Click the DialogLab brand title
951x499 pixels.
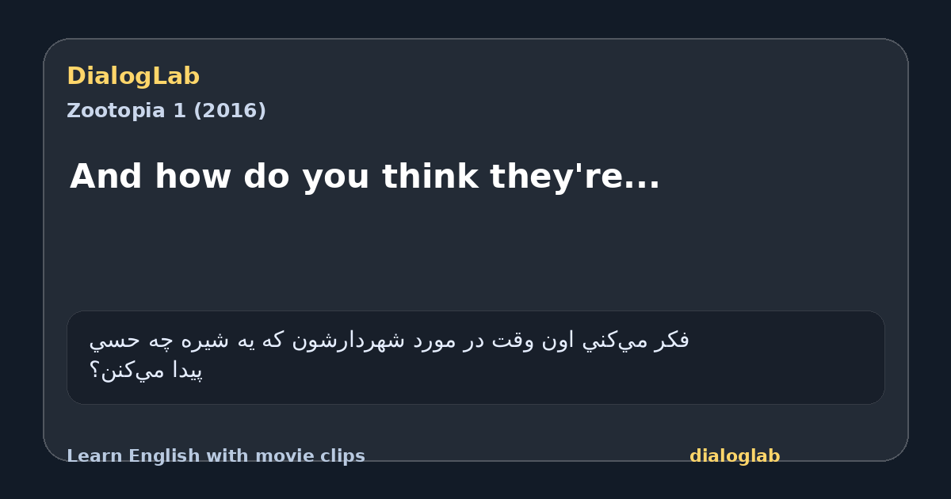point(133,76)
